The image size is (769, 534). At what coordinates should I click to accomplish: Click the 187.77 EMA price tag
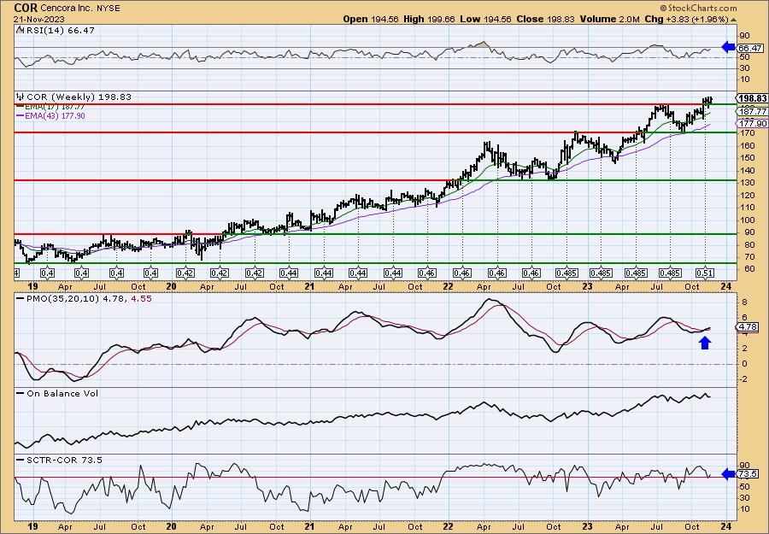tap(753, 112)
